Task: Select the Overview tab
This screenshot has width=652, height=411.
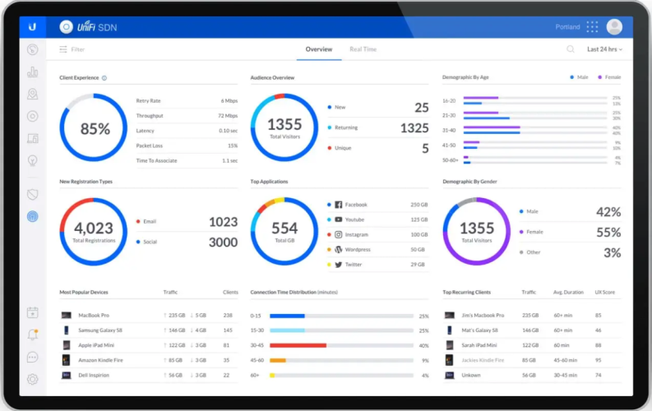Action: tap(319, 49)
